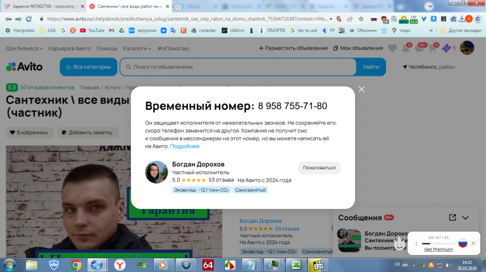This screenshot has width=486, height=272.
Task: Open Богдан Дорохов chat in Сообщения
Action: tap(372, 241)
